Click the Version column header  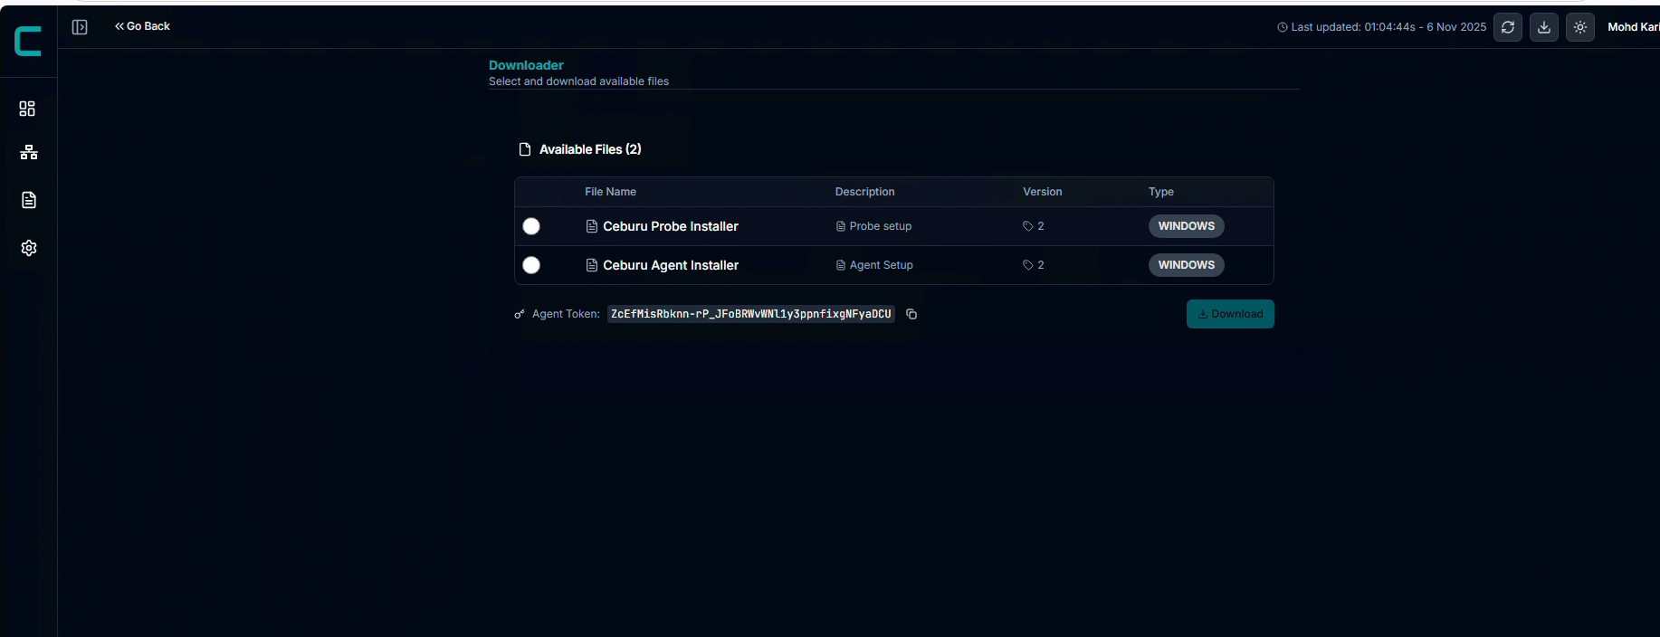pos(1043,192)
